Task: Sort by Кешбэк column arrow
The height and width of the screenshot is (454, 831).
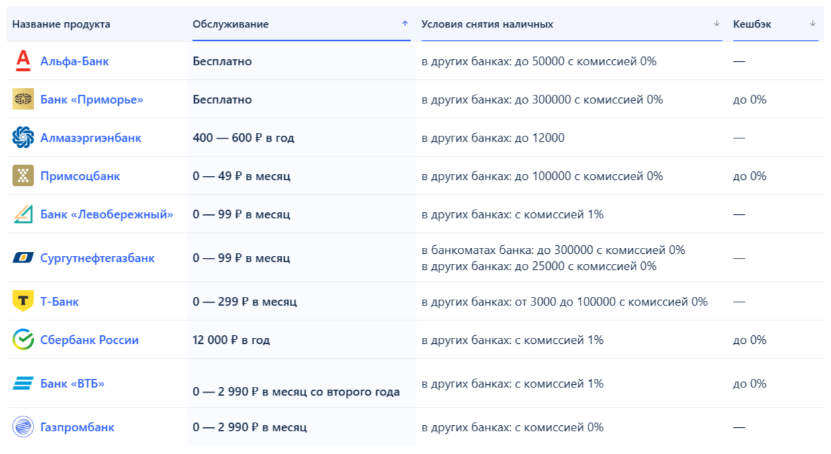Action: click(x=813, y=24)
